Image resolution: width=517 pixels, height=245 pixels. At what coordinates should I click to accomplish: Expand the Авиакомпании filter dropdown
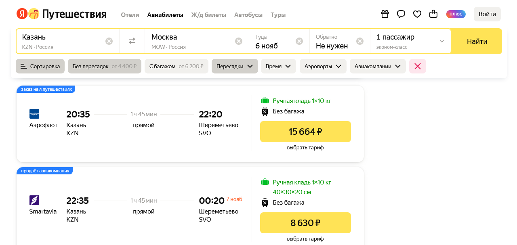(378, 66)
